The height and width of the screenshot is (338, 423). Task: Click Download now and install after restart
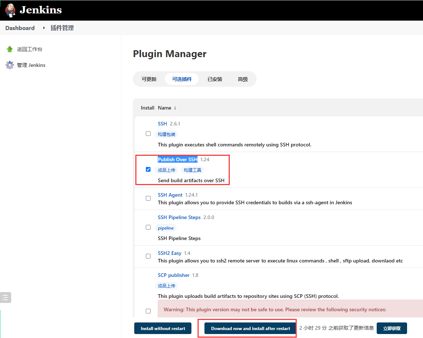(x=250, y=328)
